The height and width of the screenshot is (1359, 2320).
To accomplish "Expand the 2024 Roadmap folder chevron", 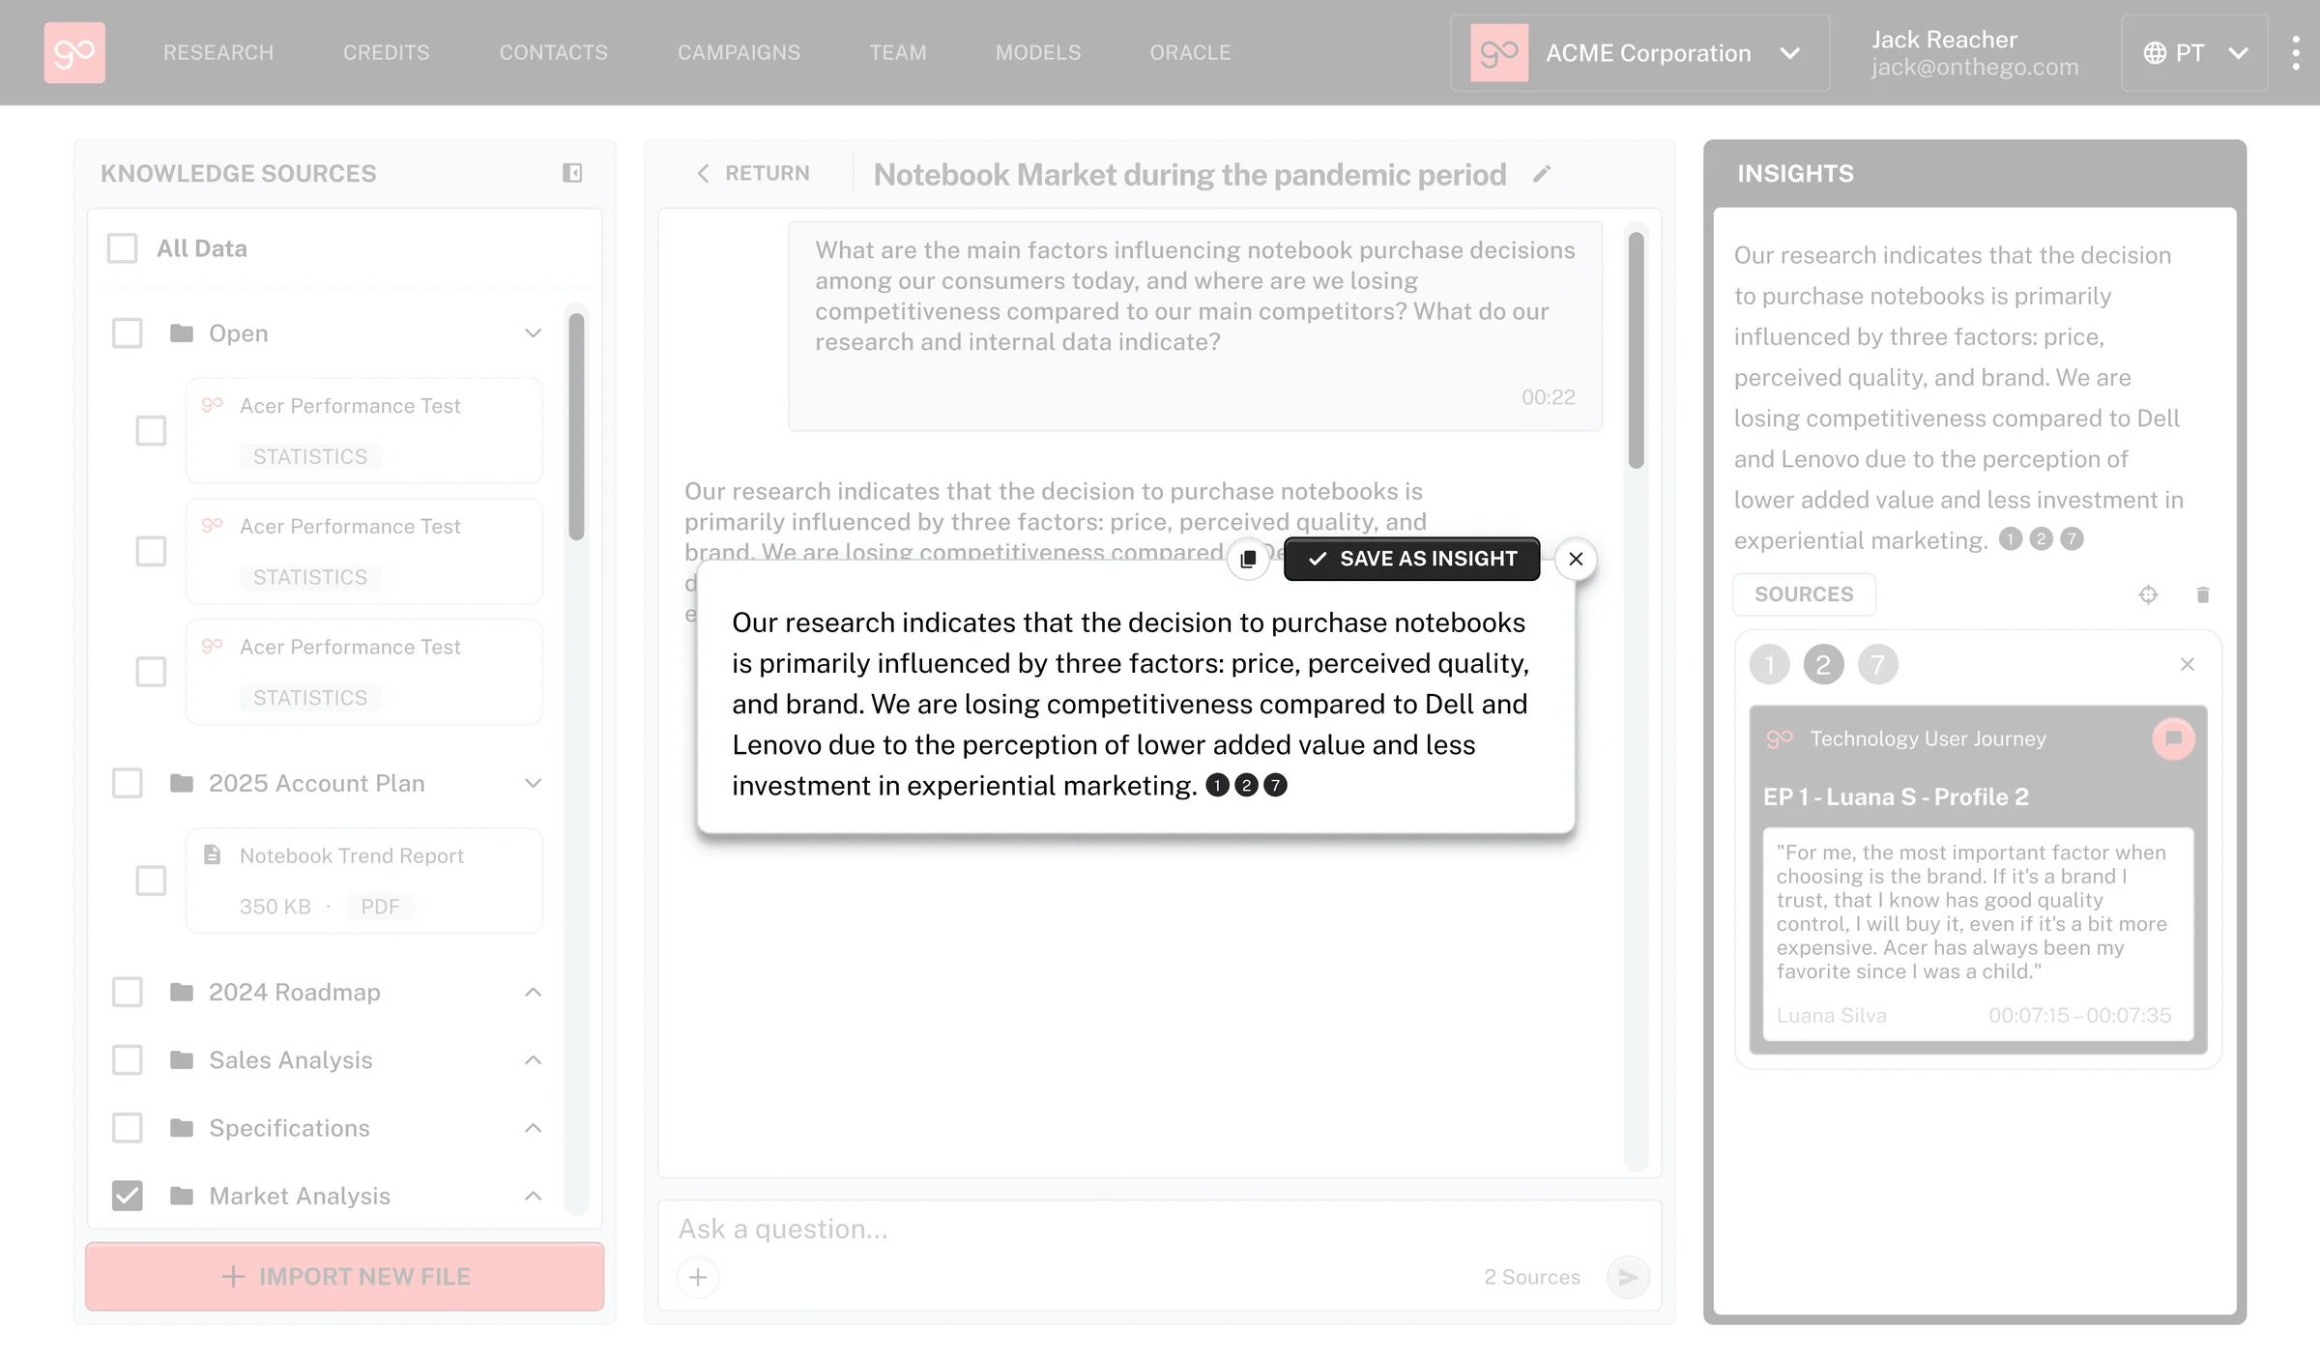I will pyautogui.click(x=533, y=993).
